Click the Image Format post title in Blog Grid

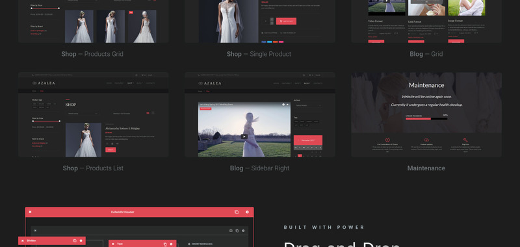pyautogui.click(x=456, y=21)
